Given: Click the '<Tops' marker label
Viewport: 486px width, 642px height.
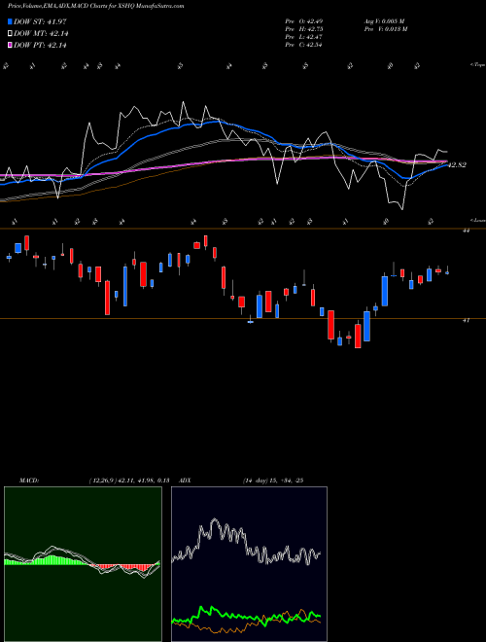Looking at the screenshot, I should point(477,65).
